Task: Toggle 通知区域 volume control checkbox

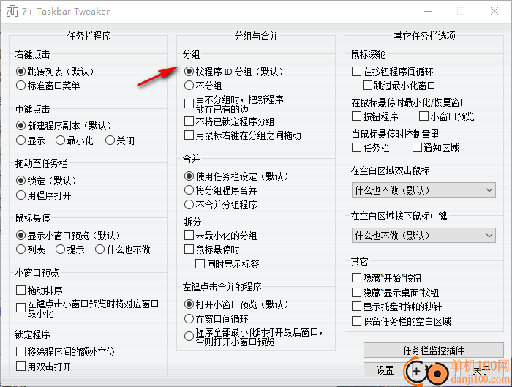Action: click(417, 148)
